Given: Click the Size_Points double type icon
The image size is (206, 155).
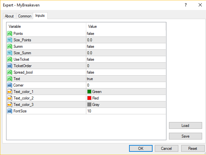Looking at the screenshot, I should (10, 40).
